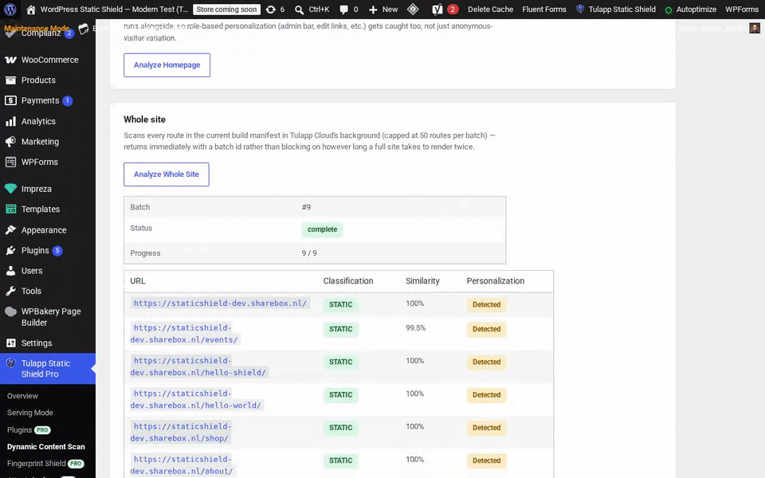This screenshot has width=765, height=478.
Task: Click the Templates sidebar icon
Action: [x=10, y=210]
